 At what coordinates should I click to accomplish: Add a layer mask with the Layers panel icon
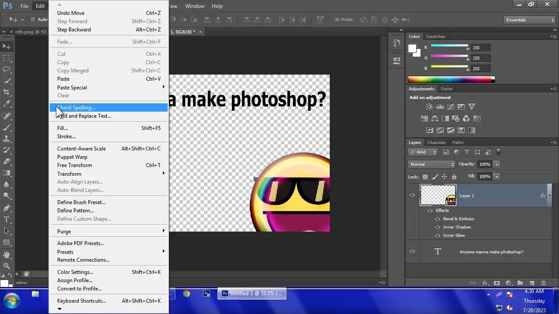pos(497,283)
